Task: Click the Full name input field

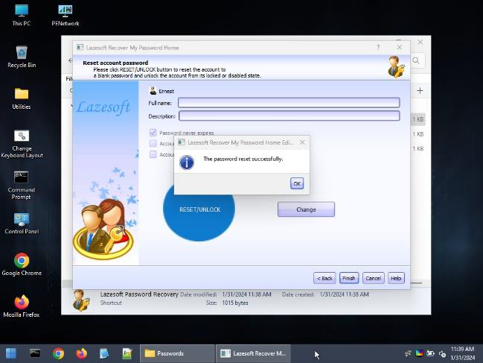Action: 289,103
